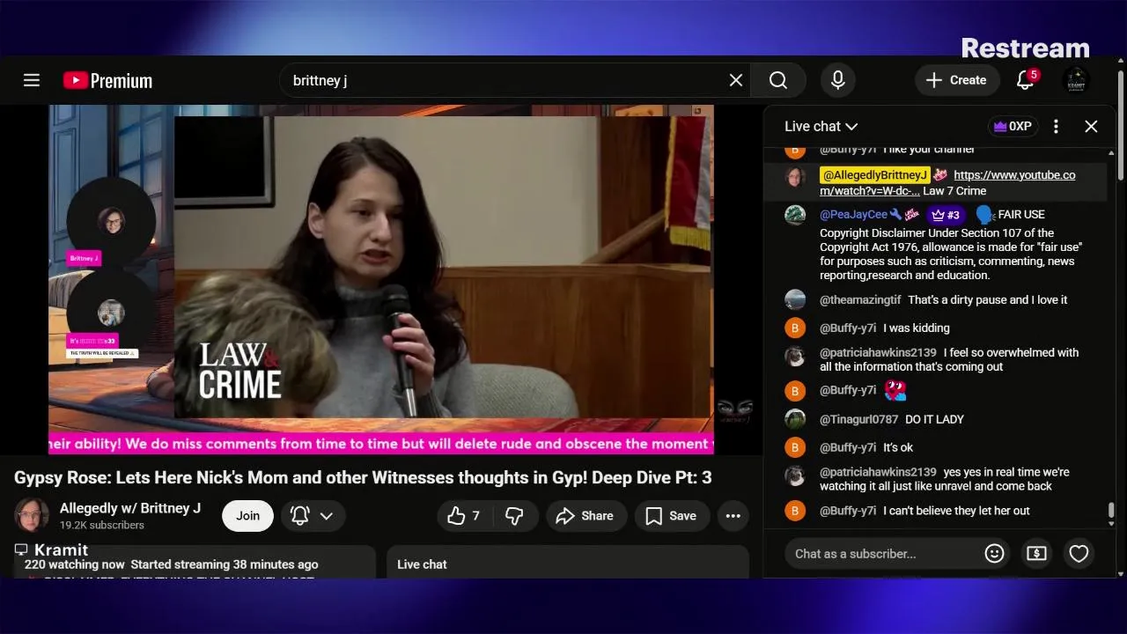Save the video to a playlist

[x=671, y=516]
